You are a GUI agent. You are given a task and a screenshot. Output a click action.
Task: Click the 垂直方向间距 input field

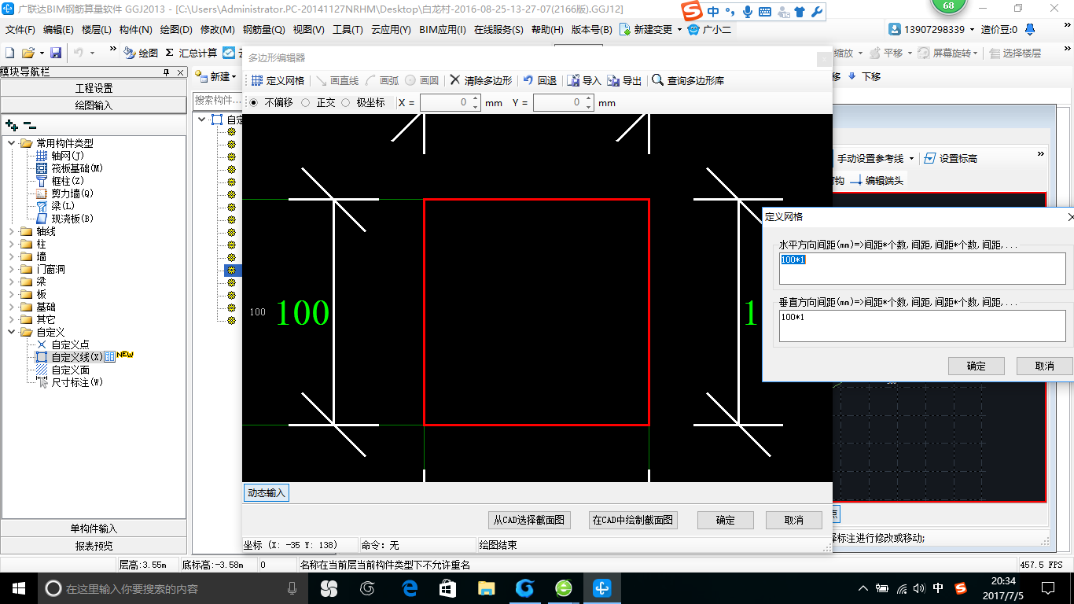pos(922,326)
